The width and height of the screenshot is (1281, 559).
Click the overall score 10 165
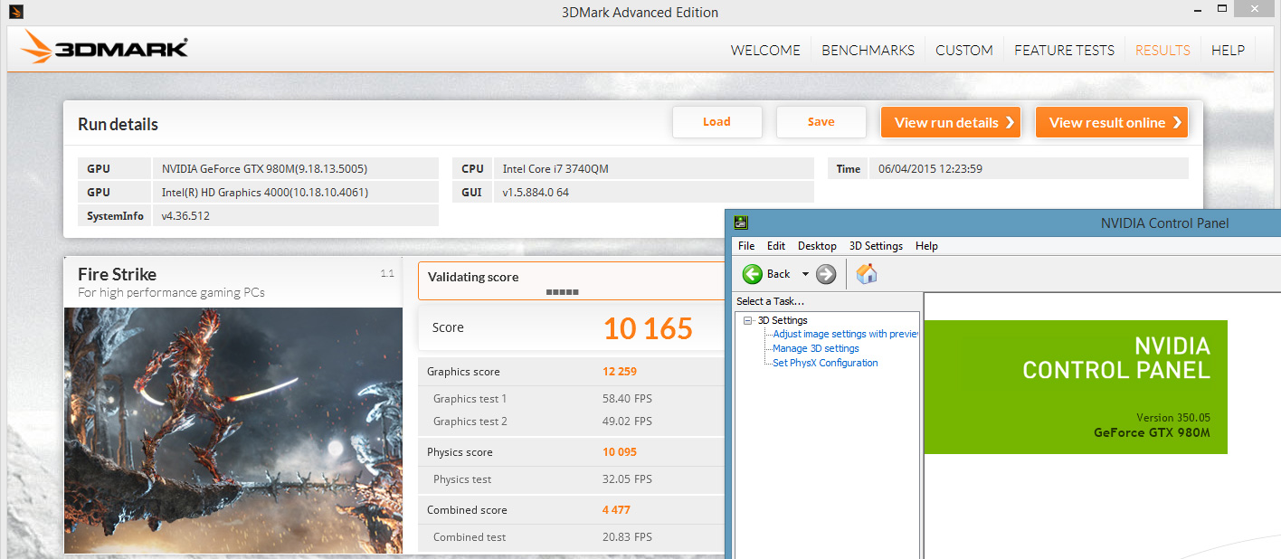(648, 328)
